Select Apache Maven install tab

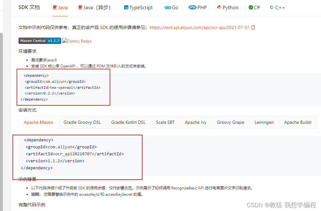pyautogui.click(x=39, y=122)
